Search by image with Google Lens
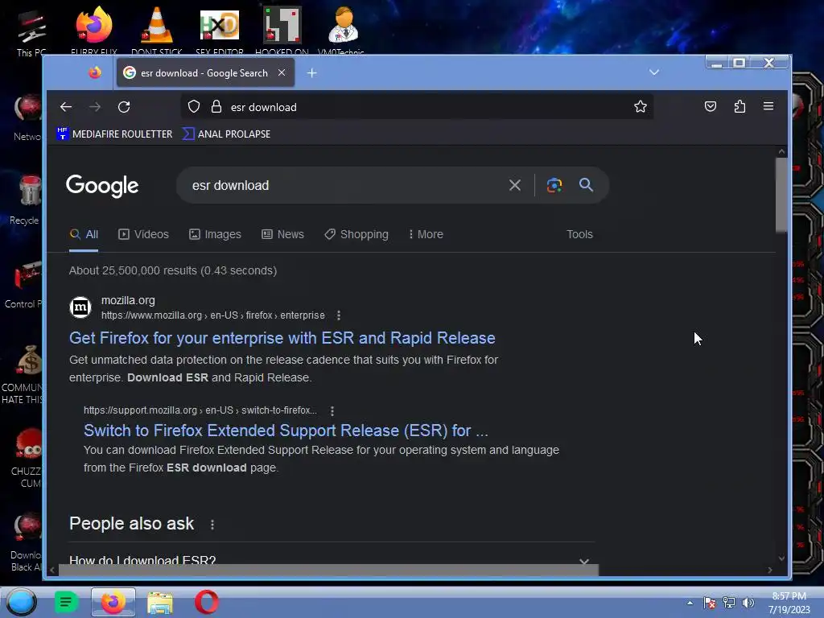Image resolution: width=824 pixels, height=618 pixels. point(554,185)
